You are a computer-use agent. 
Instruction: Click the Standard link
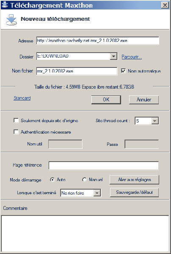[22, 98]
